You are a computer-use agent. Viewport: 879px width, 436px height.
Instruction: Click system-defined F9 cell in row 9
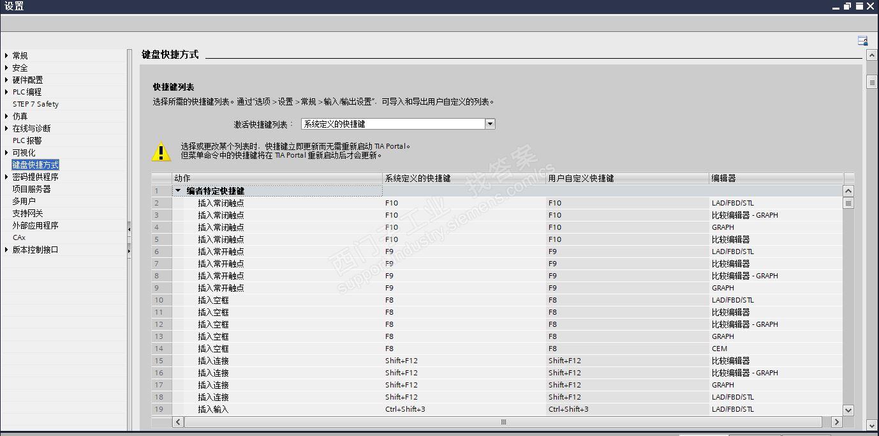point(464,288)
